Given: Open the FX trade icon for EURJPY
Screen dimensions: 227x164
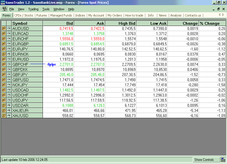Looking at the screenshot, I should click(x=9, y=49).
